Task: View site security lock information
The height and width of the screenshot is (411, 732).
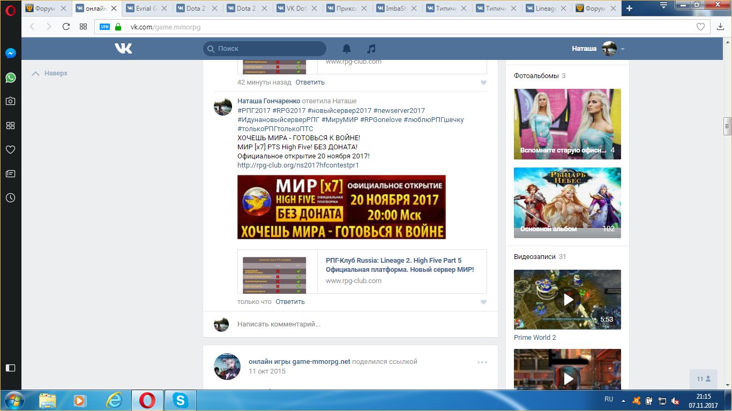Action: coord(118,27)
